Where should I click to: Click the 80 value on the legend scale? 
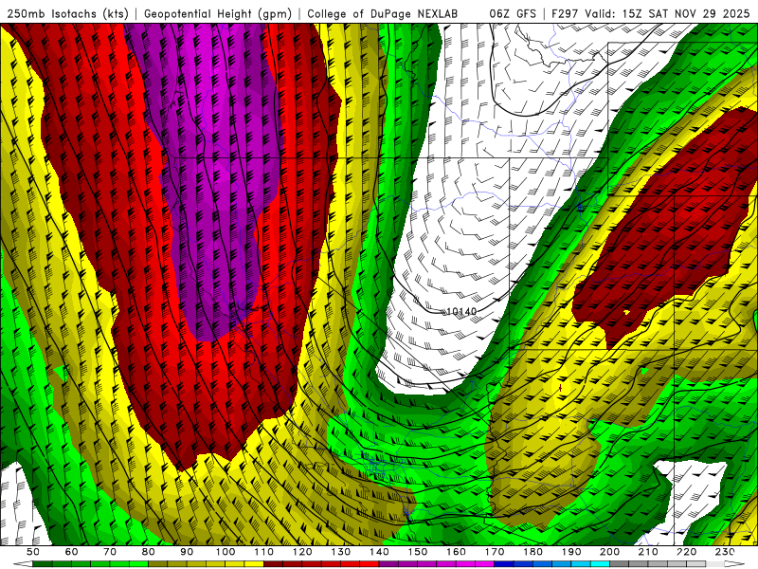[x=148, y=552]
